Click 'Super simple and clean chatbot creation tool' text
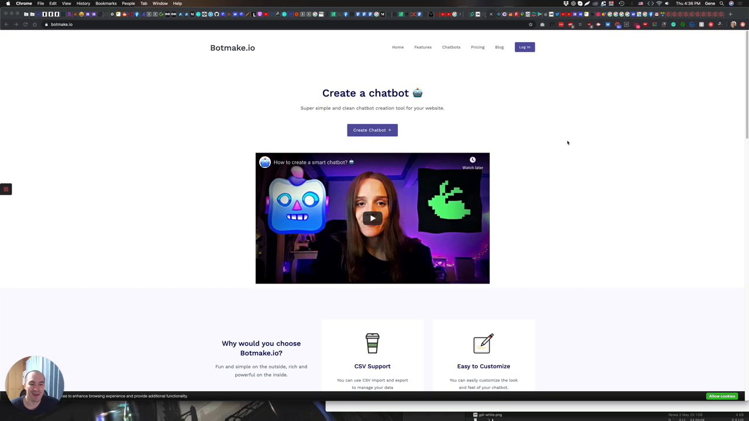 [372, 108]
